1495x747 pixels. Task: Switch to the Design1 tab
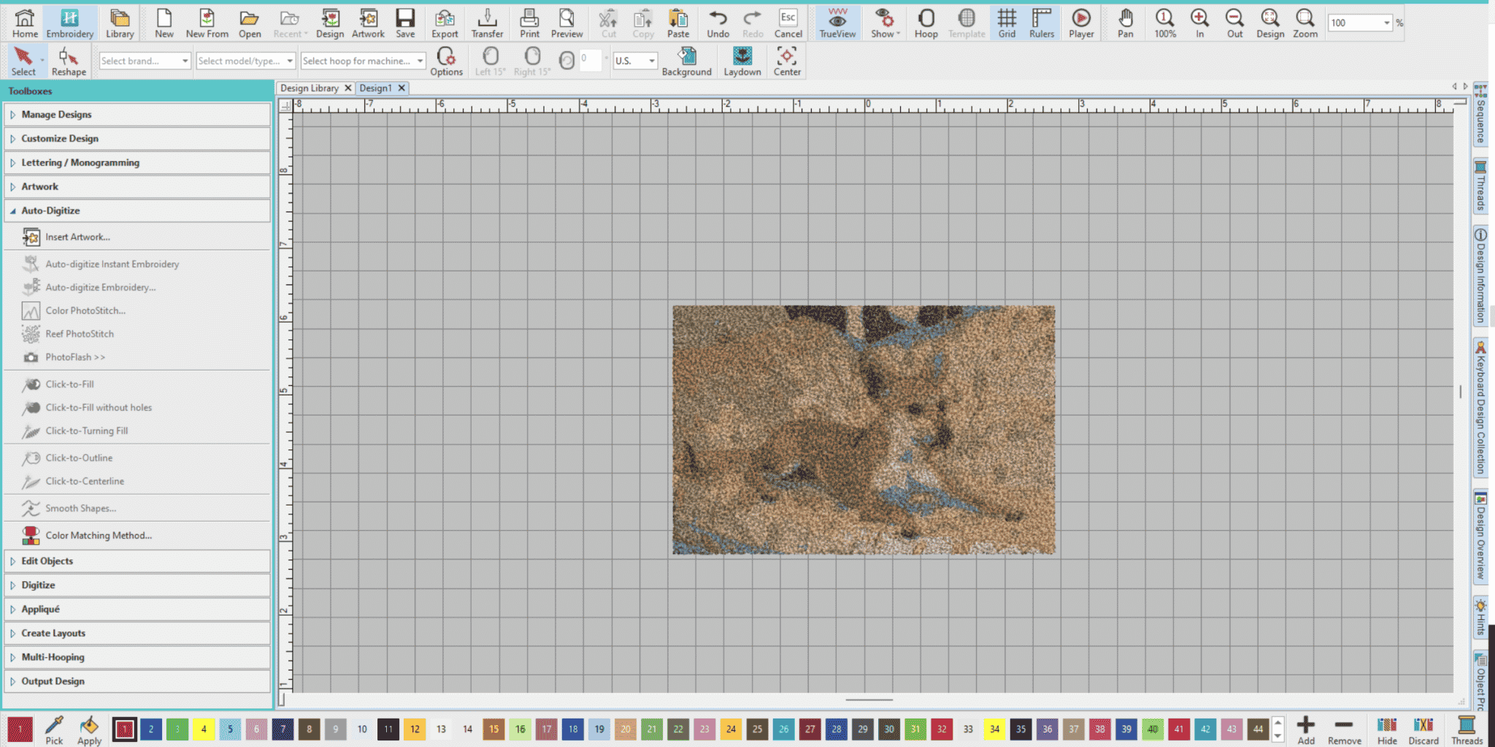(376, 88)
